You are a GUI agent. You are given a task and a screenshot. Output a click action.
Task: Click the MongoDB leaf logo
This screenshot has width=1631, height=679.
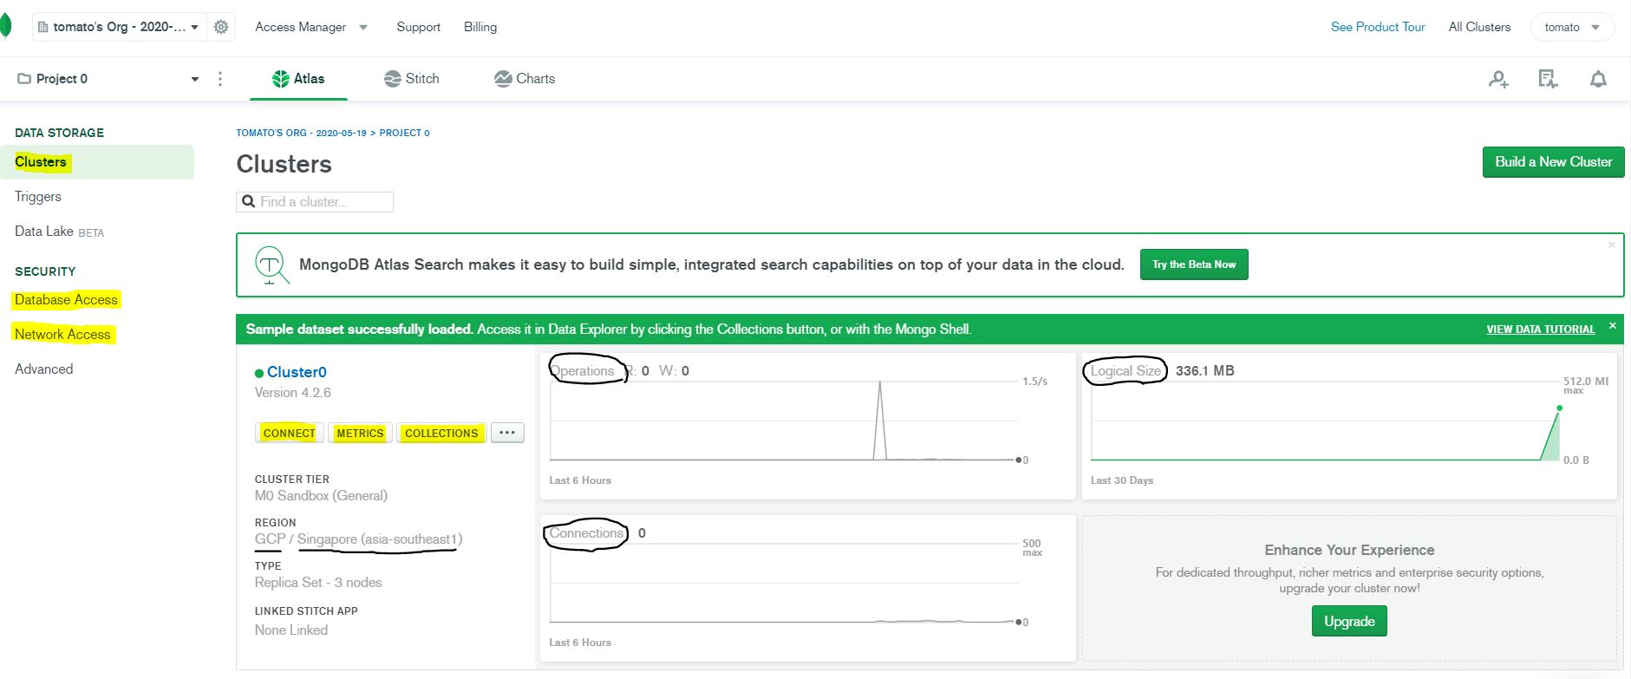click(x=6, y=27)
